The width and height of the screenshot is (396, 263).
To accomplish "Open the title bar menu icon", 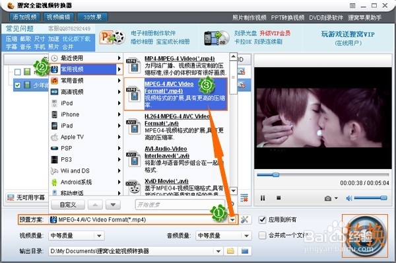I will click(x=352, y=5).
